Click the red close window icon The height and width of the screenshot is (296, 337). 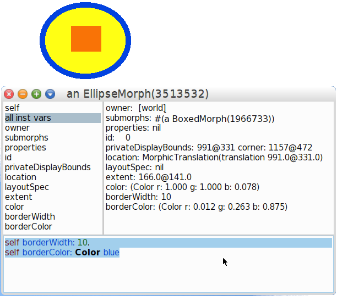coord(9,94)
